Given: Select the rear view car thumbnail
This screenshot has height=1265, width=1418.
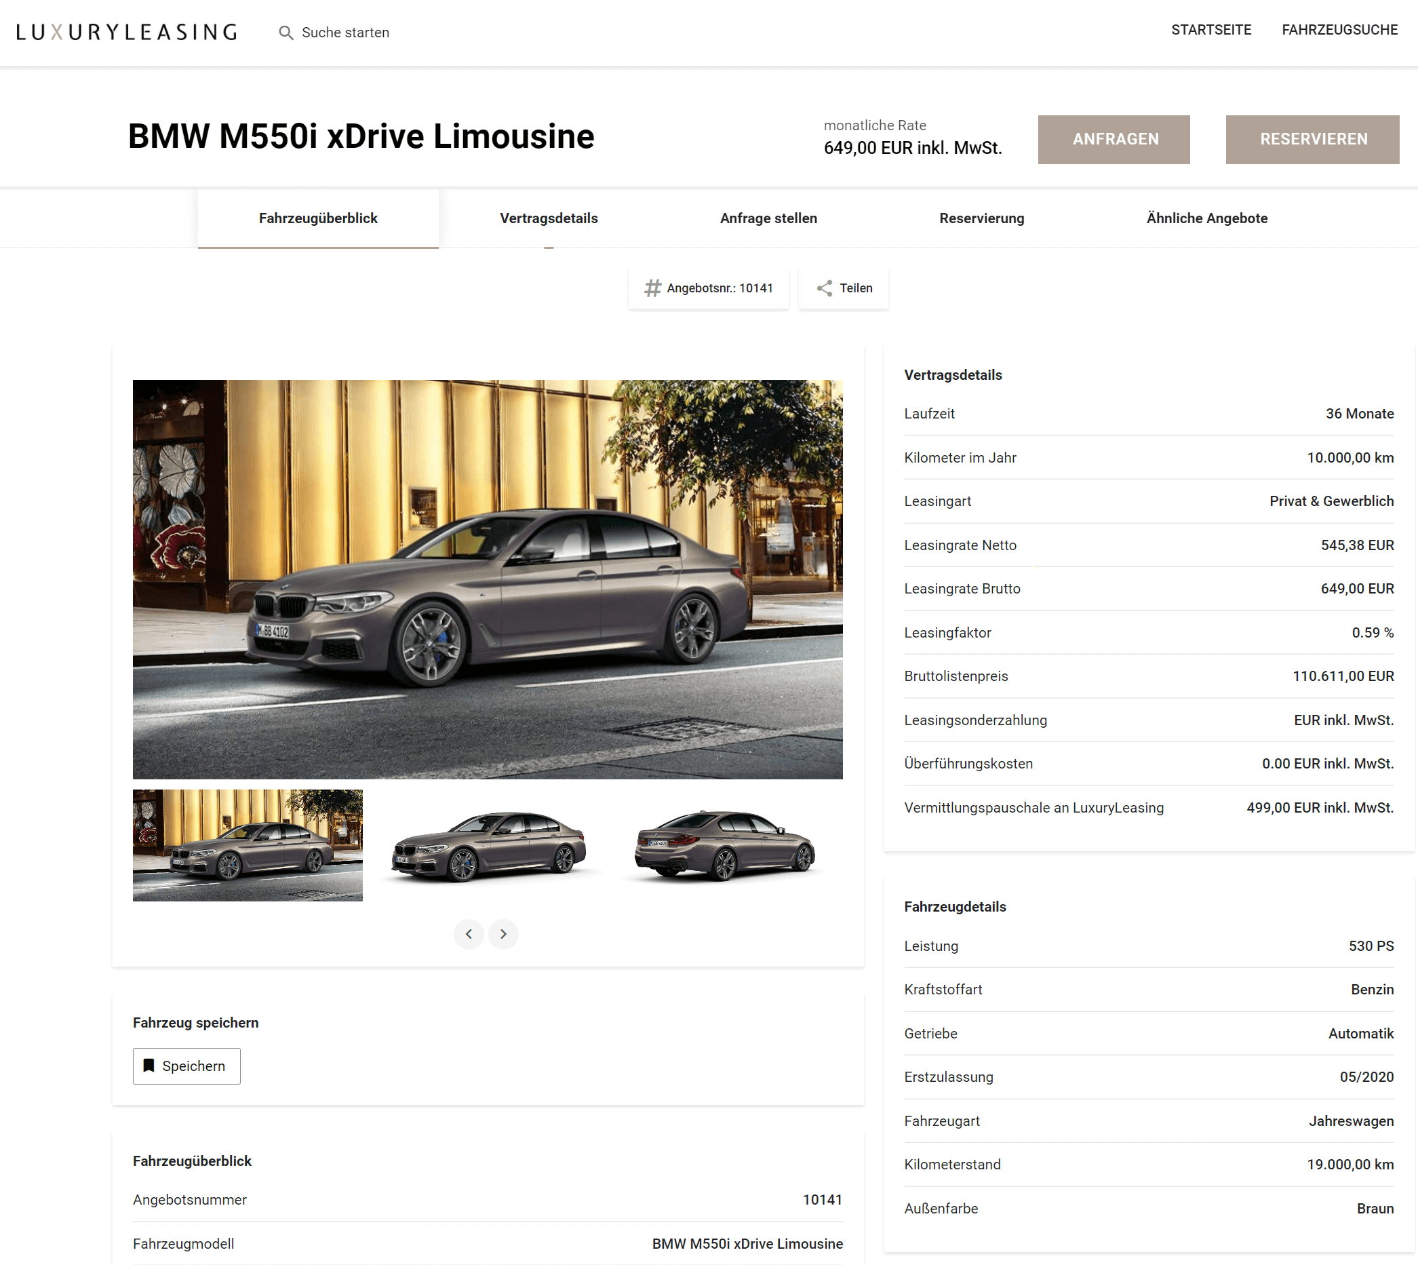Looking at the screenshot, I should 726,845.
